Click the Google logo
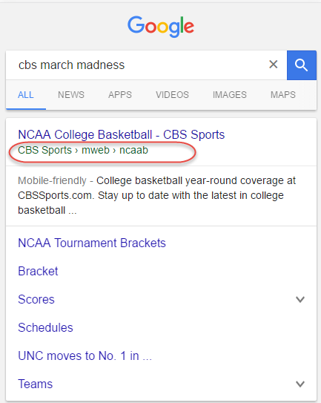Image resolution: width=321 pixels, height=403 pixels. click(161, 27)
